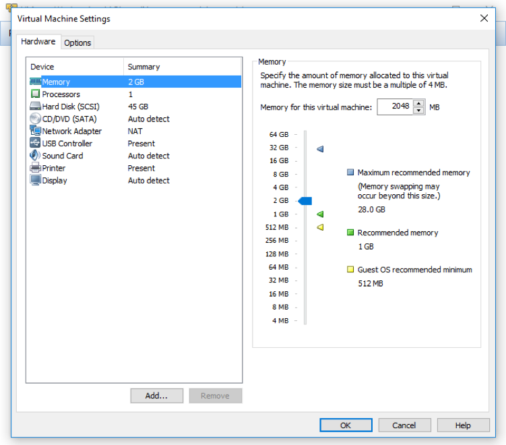
Task: Switch to the Options tab
Action: 77,42
